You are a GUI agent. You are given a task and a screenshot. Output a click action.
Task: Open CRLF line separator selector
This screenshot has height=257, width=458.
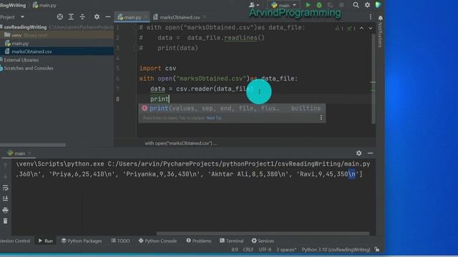pyautogui.click(x=248, y=250)
